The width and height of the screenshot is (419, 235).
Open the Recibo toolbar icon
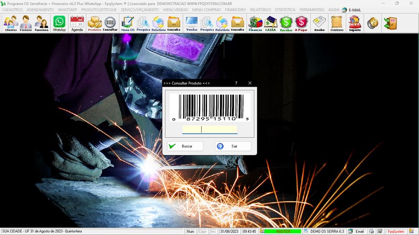[x=319, y=23]
